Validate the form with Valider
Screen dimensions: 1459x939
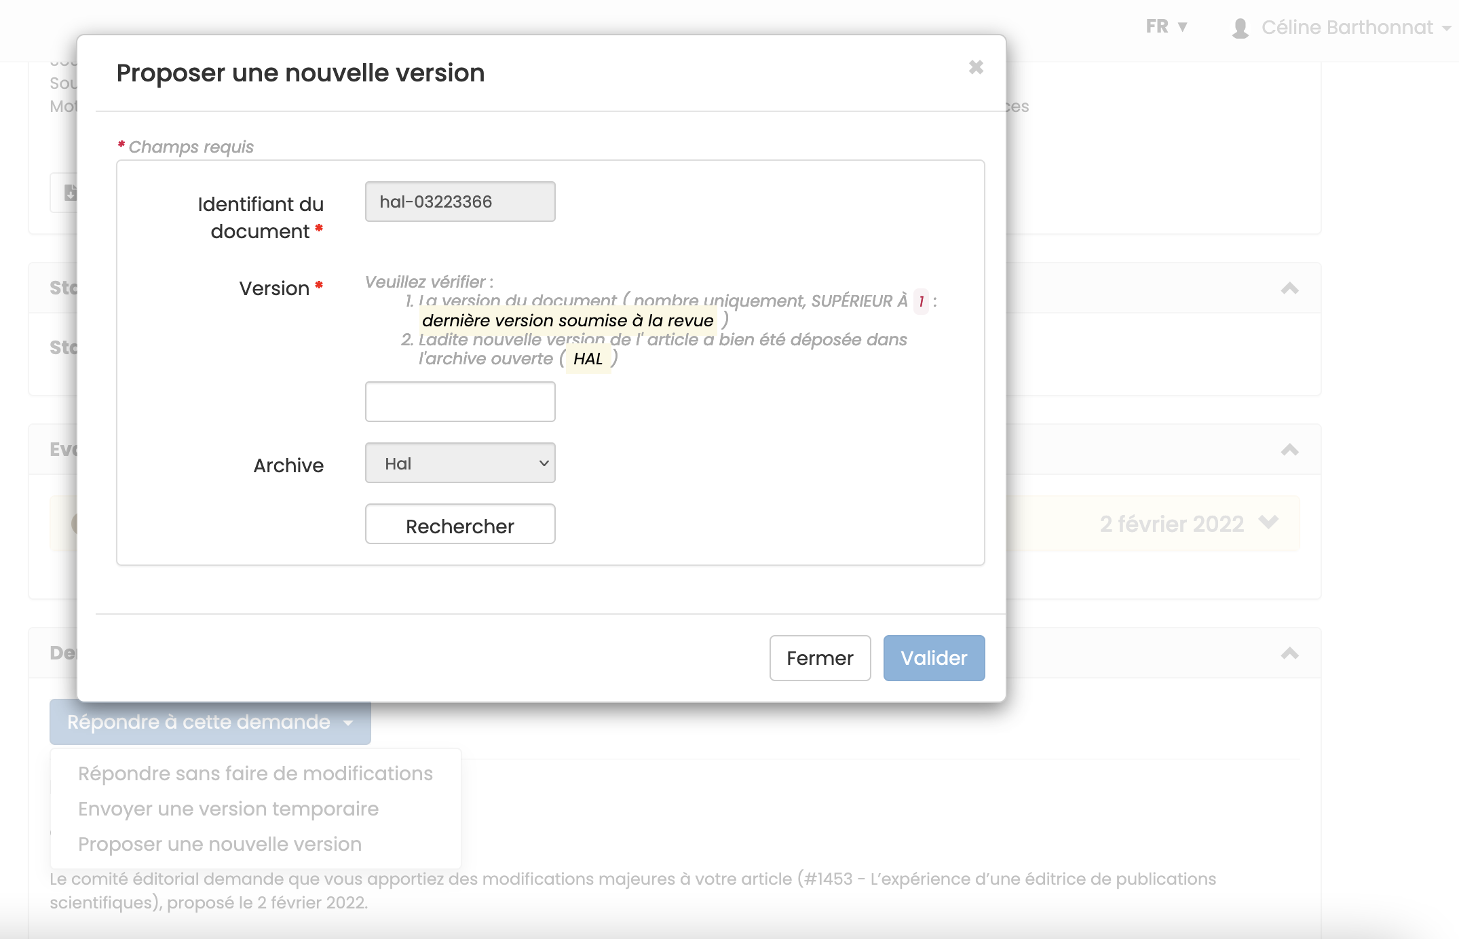934,657
